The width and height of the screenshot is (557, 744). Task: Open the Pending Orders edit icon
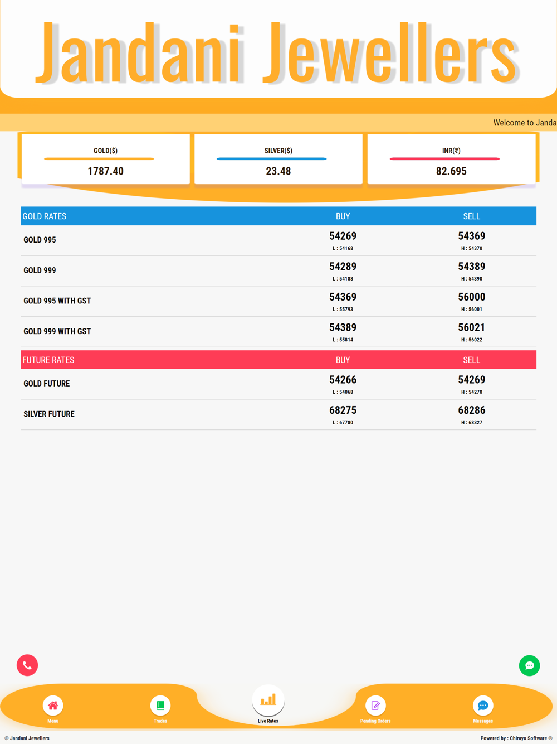[375, 706]
